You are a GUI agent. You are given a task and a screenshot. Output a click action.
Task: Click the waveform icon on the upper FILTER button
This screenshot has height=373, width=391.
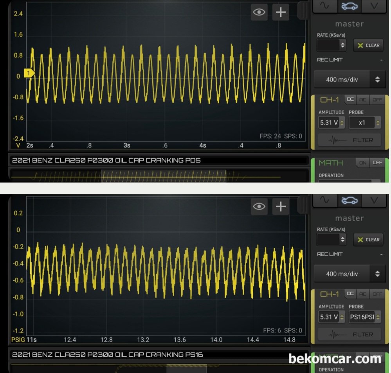click(337, 140)
